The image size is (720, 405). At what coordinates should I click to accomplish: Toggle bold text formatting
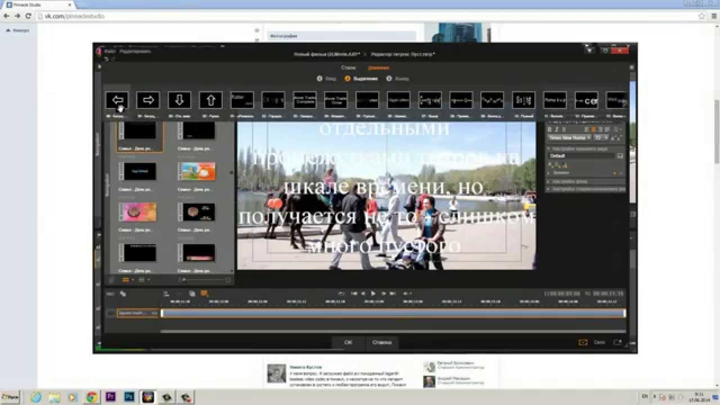pyautogui.click(x=551, y=129)
